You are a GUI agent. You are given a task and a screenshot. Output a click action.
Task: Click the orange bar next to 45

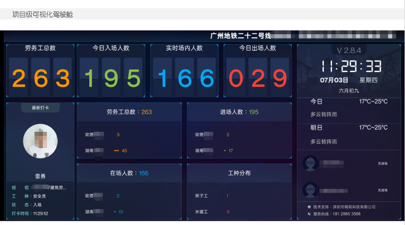point(116,150)
